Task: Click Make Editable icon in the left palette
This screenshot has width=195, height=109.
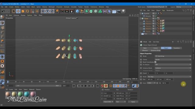Action: pos(2,17)
